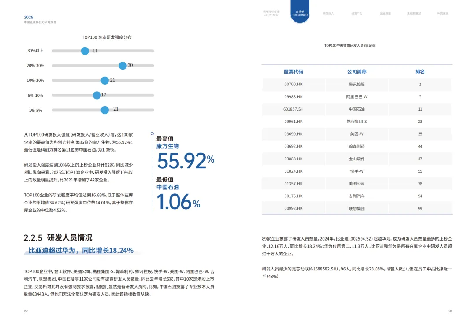
Task: Click the blue dot on the 30%以上 bar
Action: [x=85, y=51]
